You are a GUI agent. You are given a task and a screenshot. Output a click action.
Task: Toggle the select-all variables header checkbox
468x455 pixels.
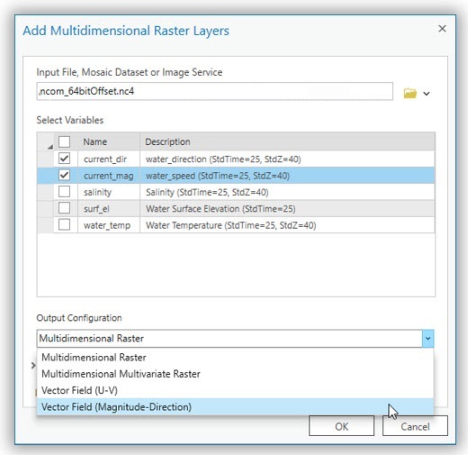point(64,141)
